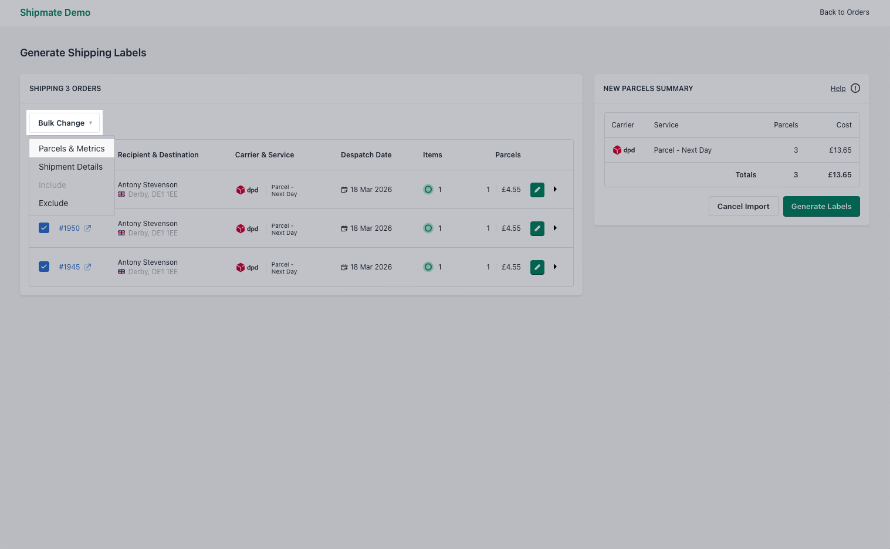Image resolution: width=890 pixels, height=549 pixels.
Task: Uncheck the checkbox for order #1950
Action: click(44, 228)
